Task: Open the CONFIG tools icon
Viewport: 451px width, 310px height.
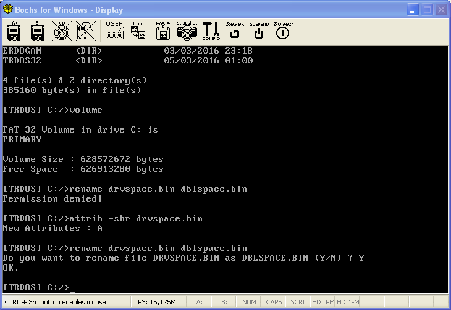Action: click(x=211, y=31)
